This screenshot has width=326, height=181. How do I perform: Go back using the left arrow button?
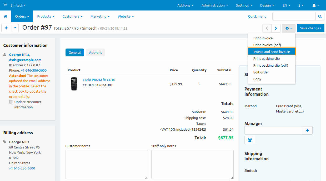tap(7, 28)
